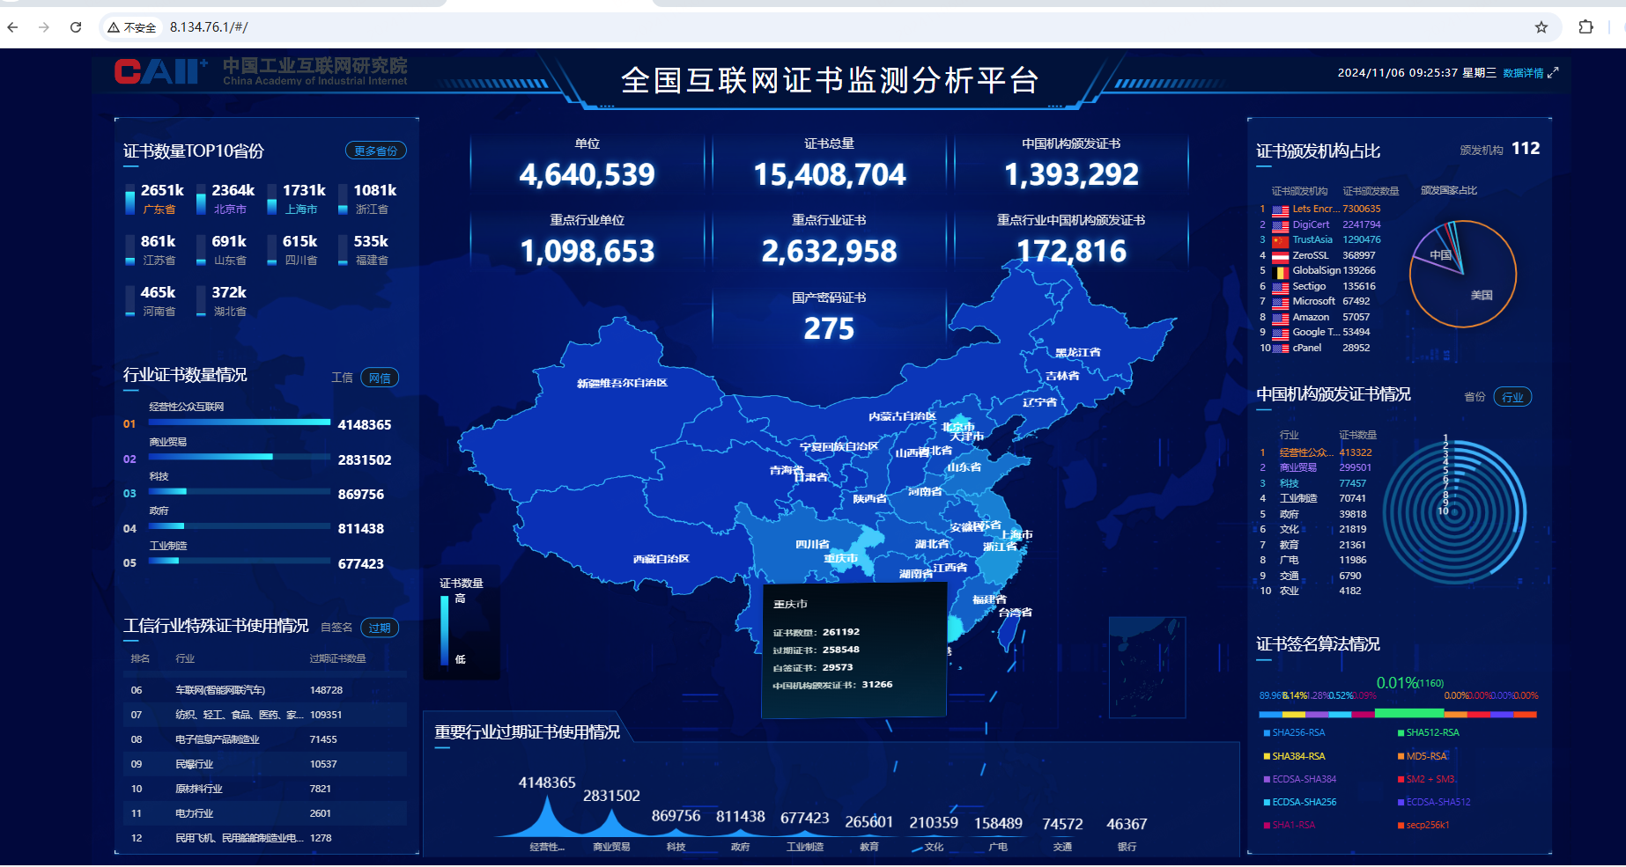Toggle 过期 in 工信行业特殊证书使用情况
This screenshot has height=867, width=1626.
pos(381,628)
